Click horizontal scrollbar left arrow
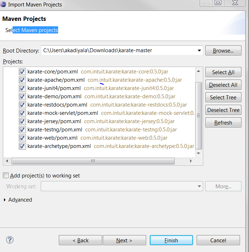This screenshot has width=249, height=252. [7, 161]
